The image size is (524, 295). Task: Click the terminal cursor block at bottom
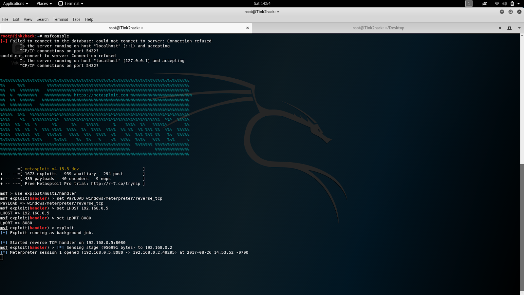click(x=2, y=257)
